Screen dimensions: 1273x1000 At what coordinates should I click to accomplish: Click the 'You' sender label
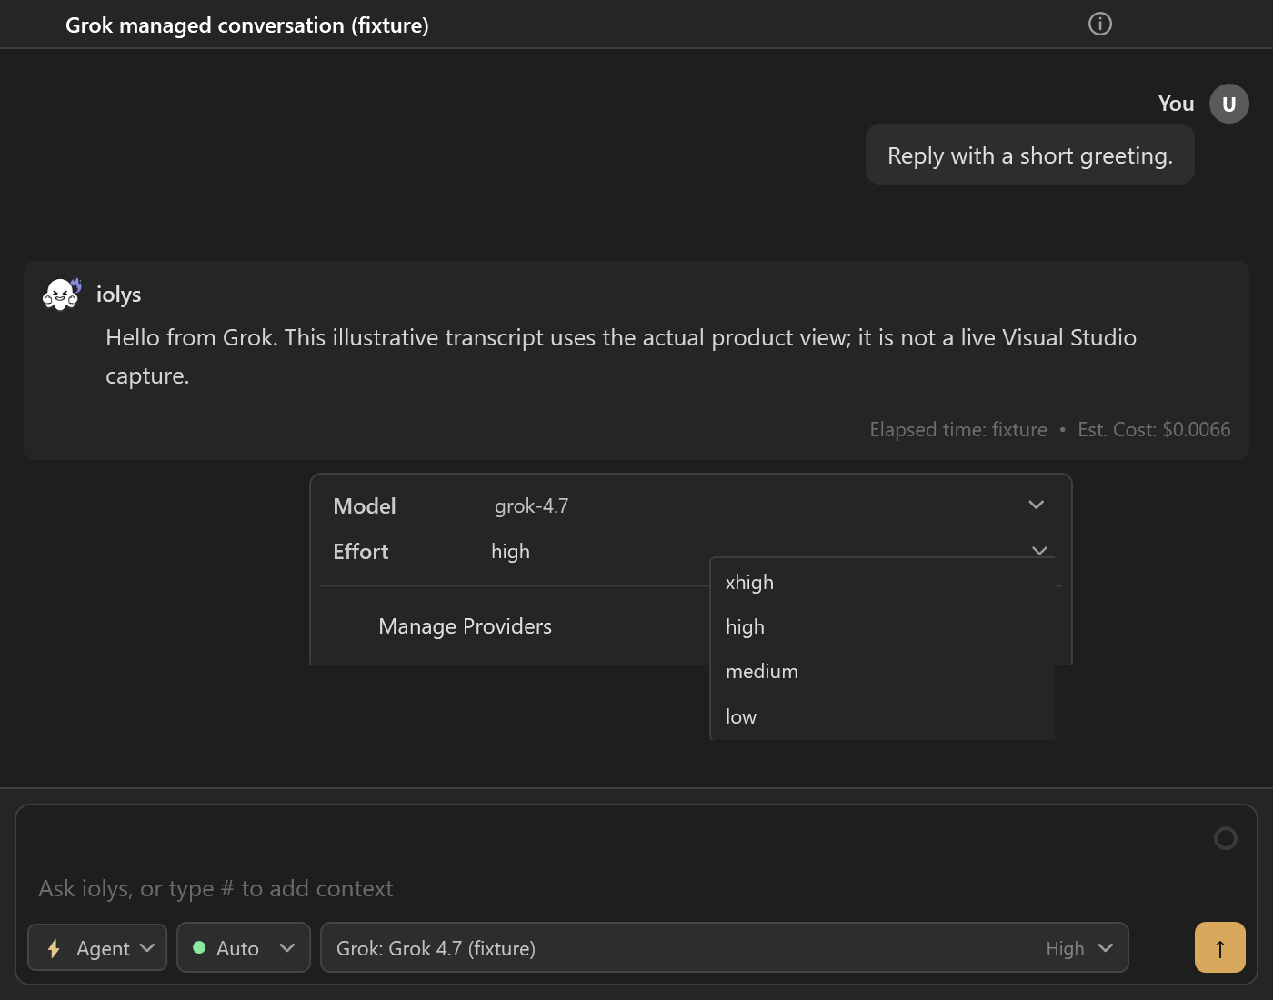coord(1176,104)
